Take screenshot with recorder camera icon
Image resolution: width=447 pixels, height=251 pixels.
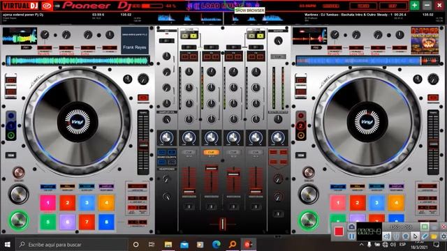tap(351, 227)
